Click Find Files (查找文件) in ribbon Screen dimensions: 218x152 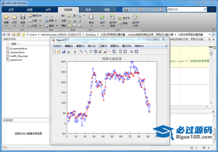[x=35, y=16]
